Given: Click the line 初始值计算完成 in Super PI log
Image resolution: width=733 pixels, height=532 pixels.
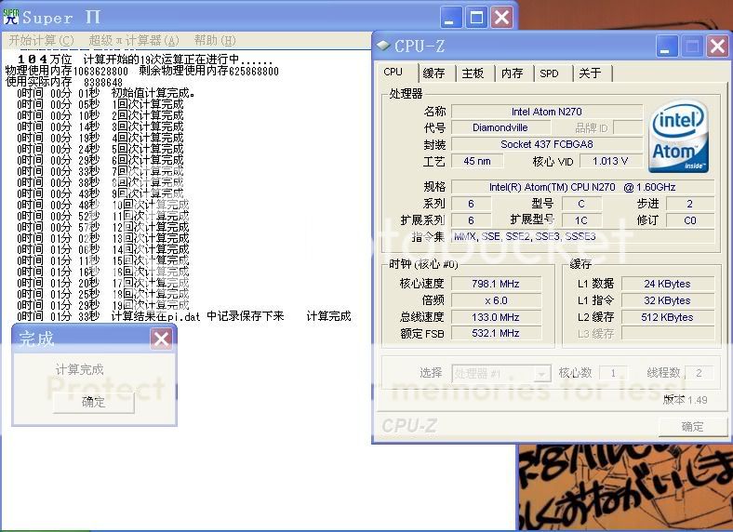Looking at the screenshot, I should coord(106,93).
